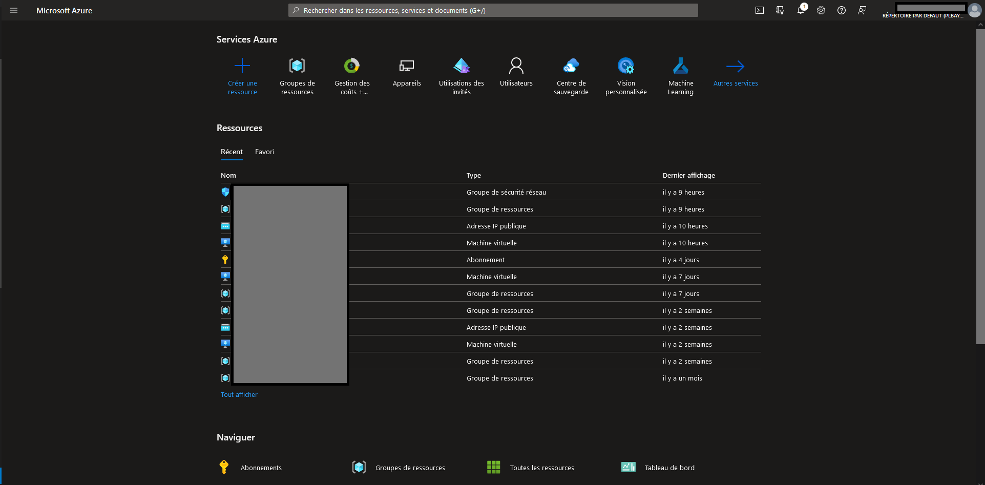
Task: Click the il y a un mois cell
Action: pos(682,378)
